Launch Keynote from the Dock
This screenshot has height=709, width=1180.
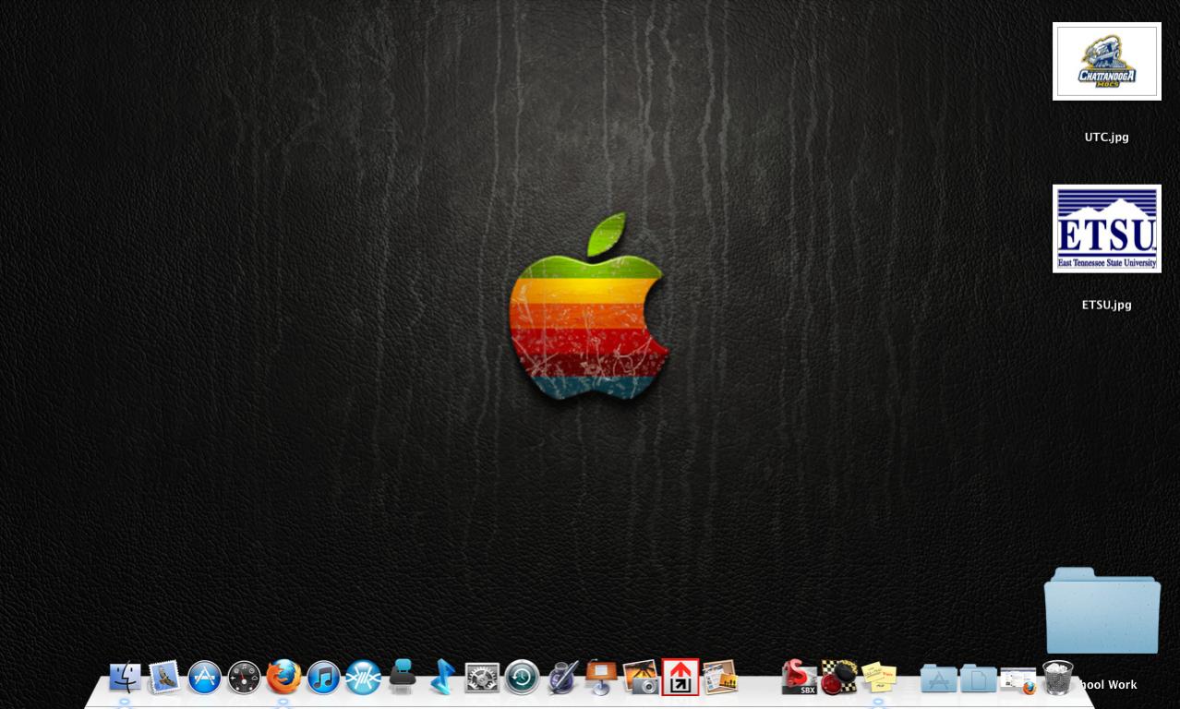click(601, 678)
